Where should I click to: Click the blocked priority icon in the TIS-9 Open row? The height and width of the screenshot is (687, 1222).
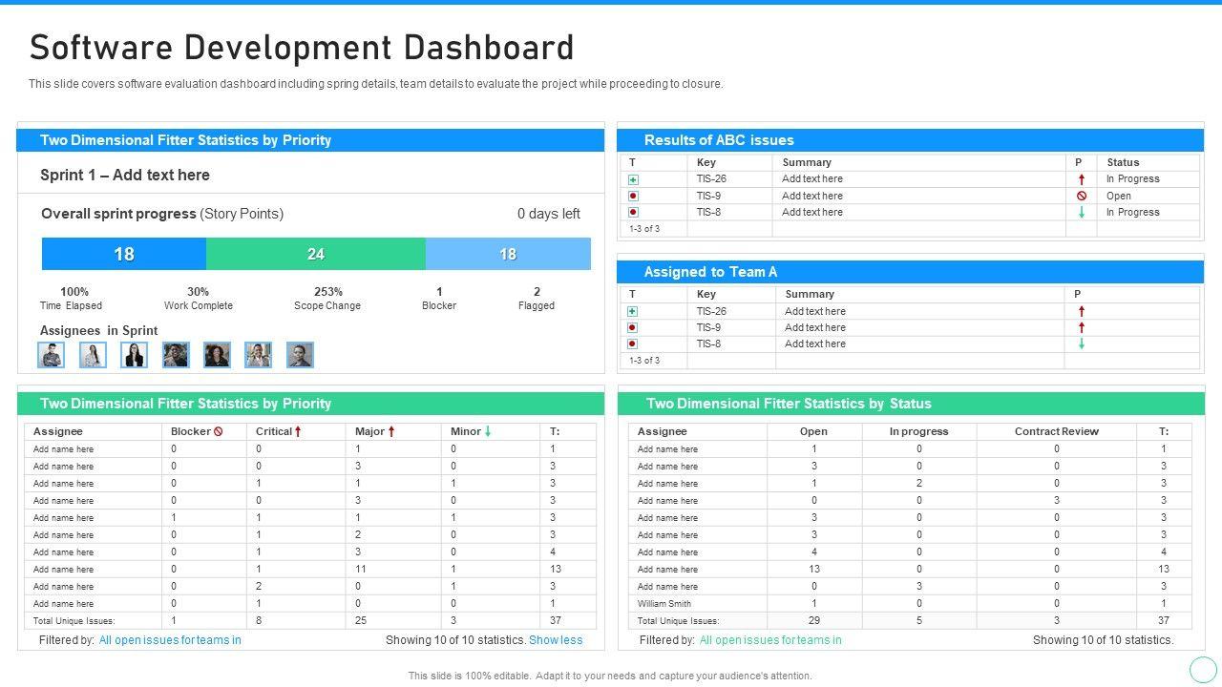[x=1081, y=196]
